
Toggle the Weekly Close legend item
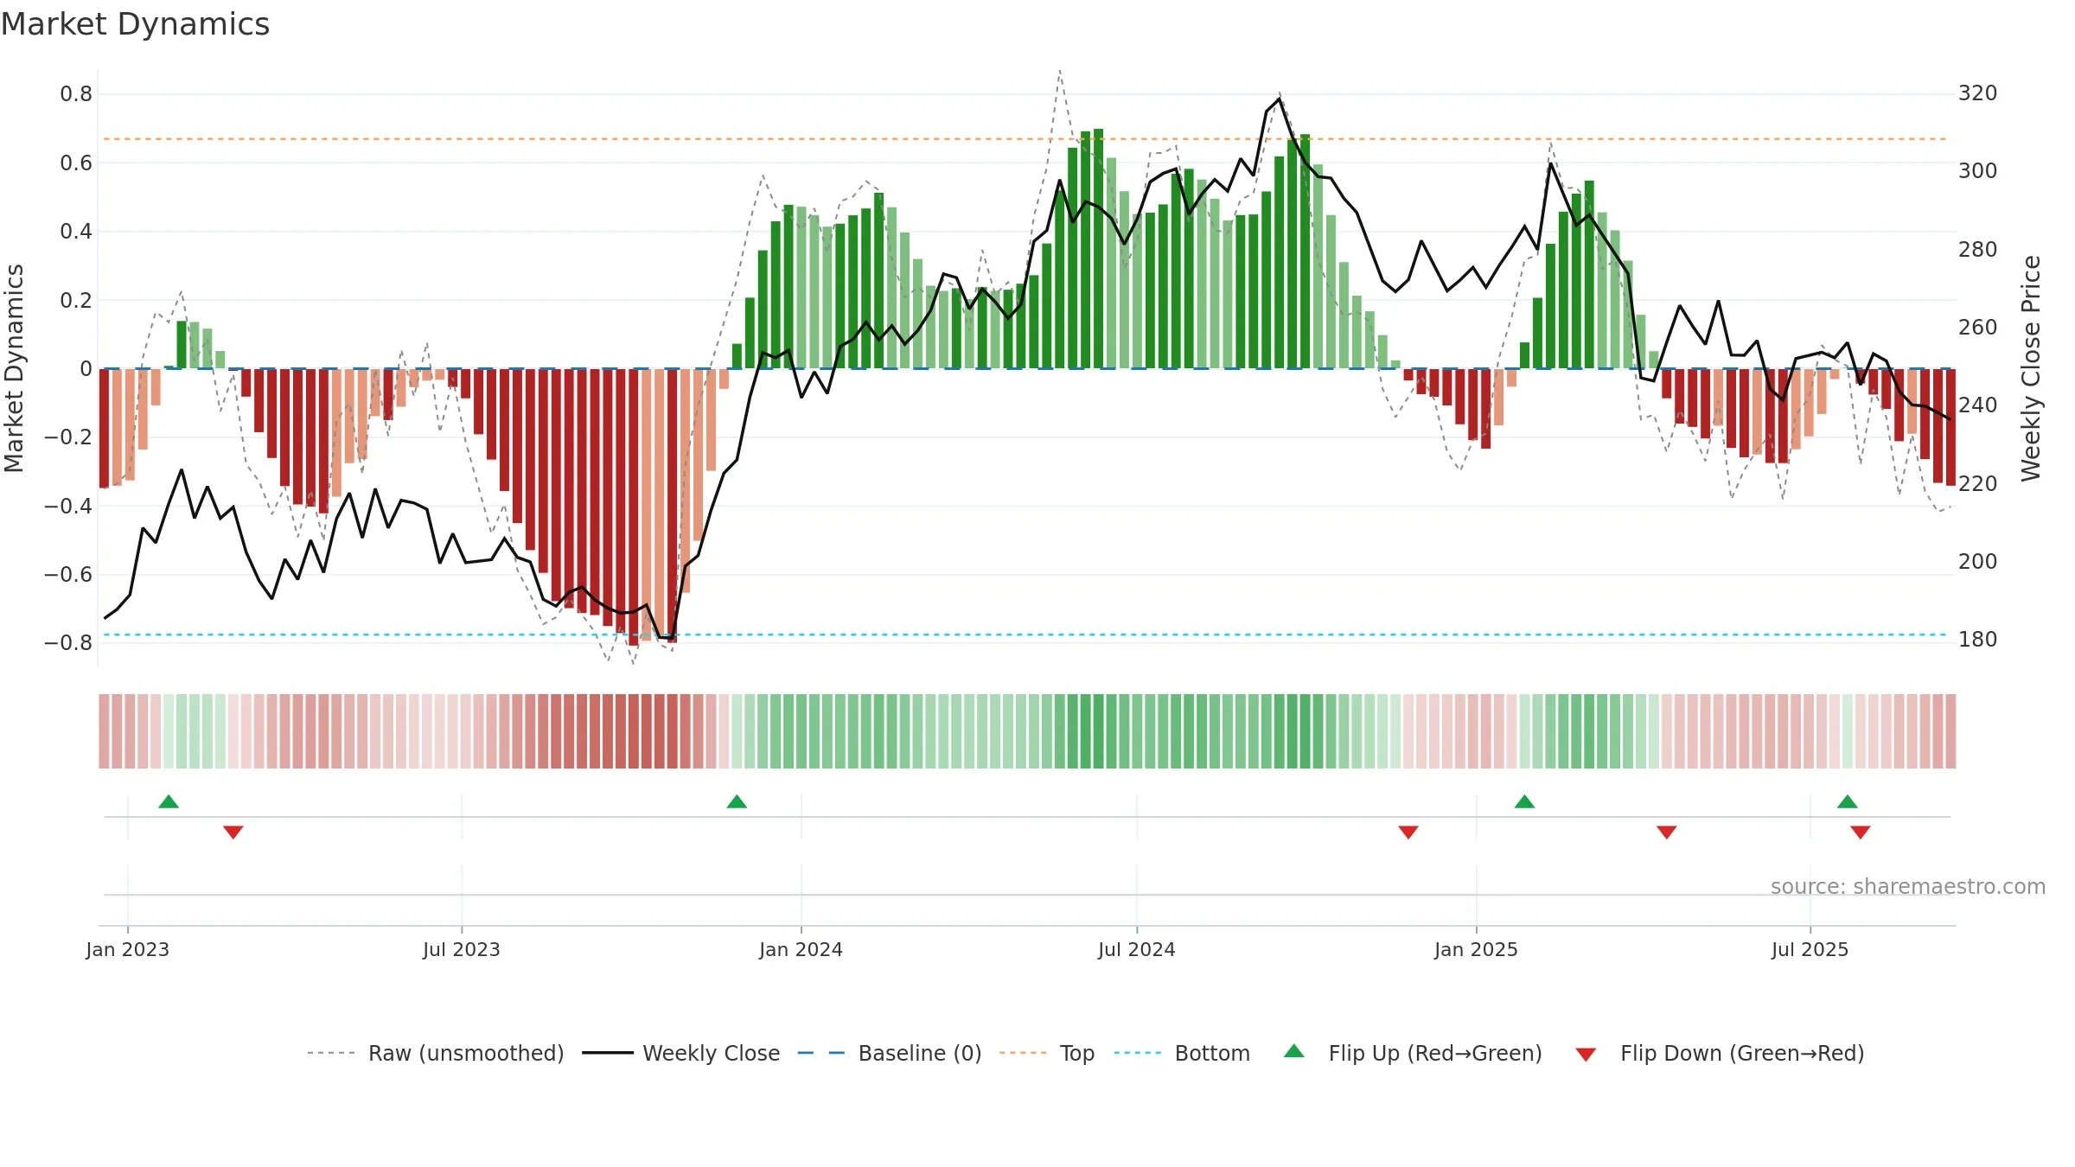[x=681, y=1053]
